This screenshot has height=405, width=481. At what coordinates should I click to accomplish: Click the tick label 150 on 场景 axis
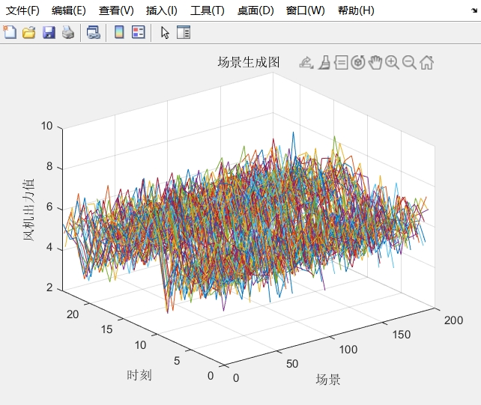click(x=402, y=335)
